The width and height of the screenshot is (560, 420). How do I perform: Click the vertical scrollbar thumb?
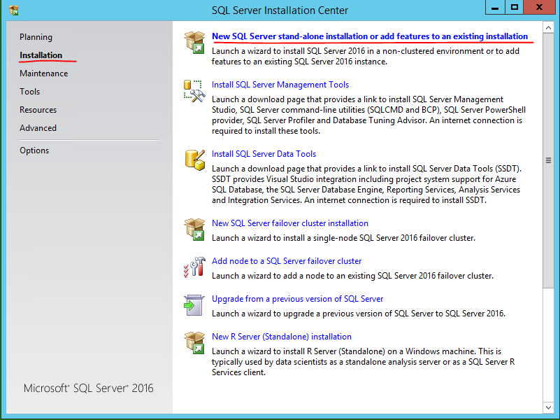(x=548, y=160)
